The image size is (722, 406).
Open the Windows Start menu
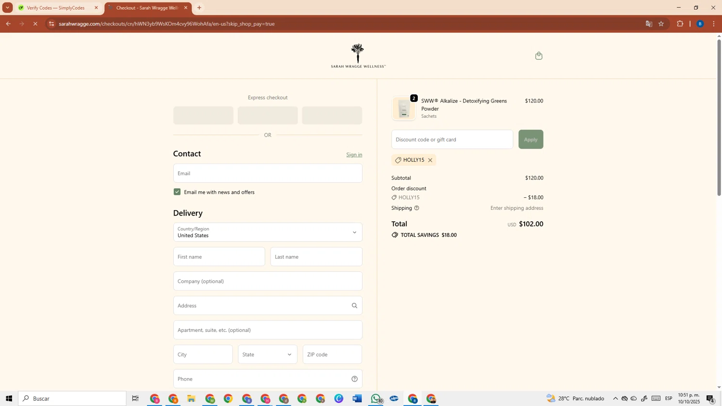8,399
